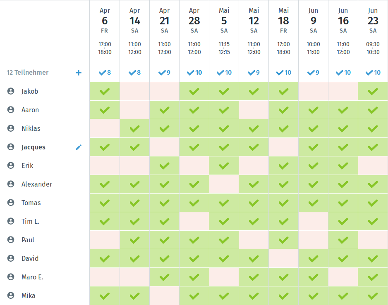Click Niklas's green cell for Apr 28
388x305 pixels.
194,128
